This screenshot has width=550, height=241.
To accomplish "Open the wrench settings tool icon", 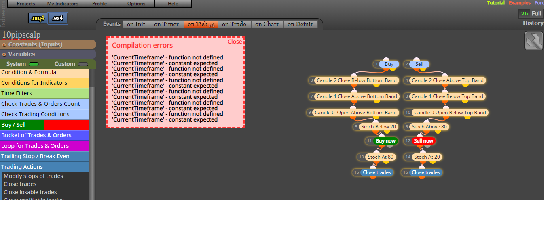I will click(x=533, y=41).
